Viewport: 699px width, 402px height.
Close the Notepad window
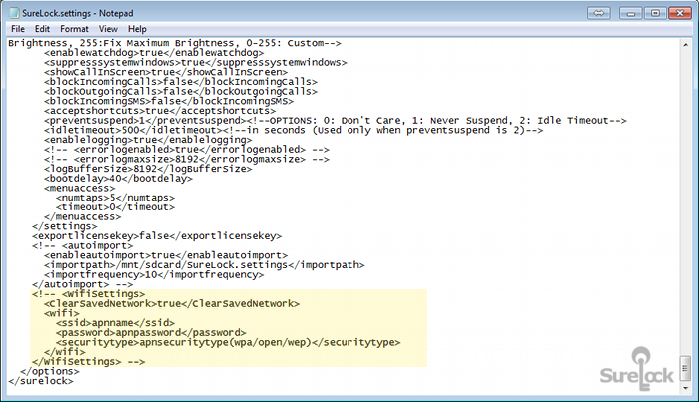[680, 13]
